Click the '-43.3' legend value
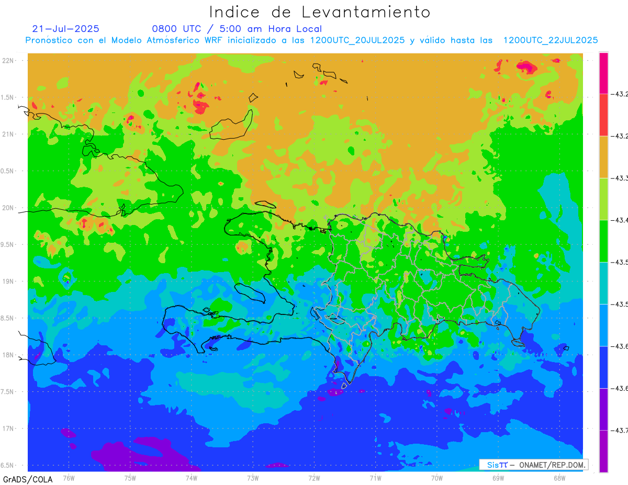This screenshot has width=628, height=485. coord(620,178)
